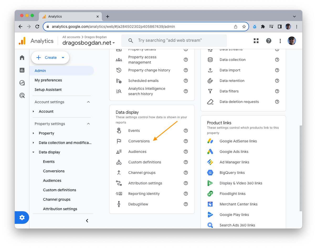Select Events in sidebar tree
The width and height of the screenshot is (317, 248).
coord(49,162)
